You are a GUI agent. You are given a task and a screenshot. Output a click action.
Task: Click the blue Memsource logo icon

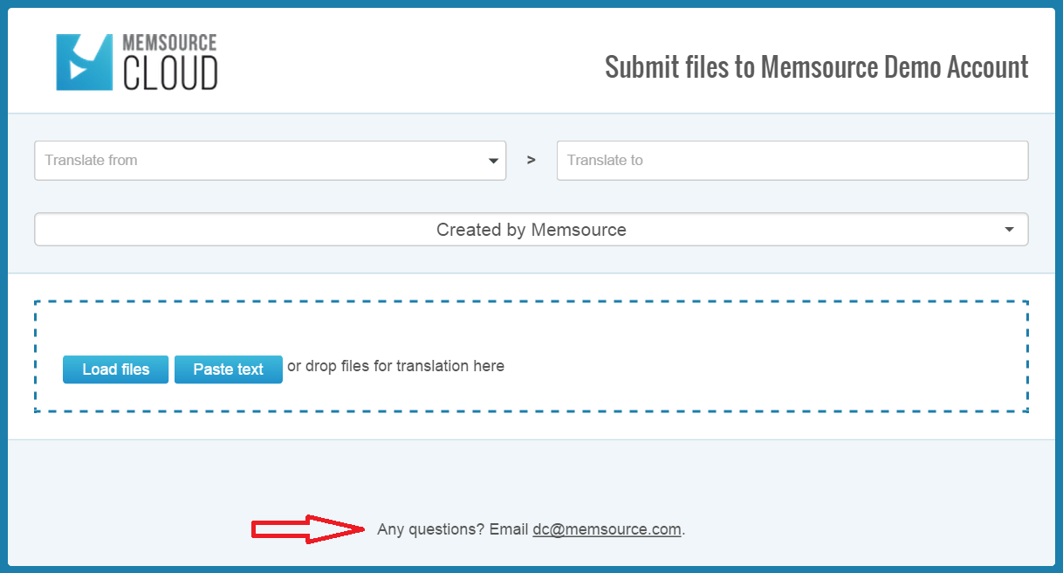[84, 62]
